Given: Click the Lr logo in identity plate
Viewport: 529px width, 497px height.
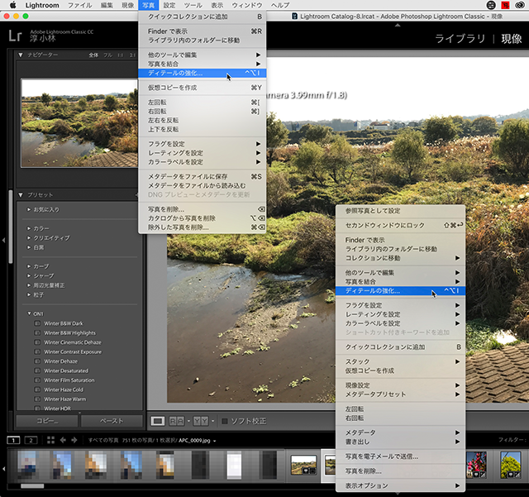Looking at the screenshot, I should (15, 36).
